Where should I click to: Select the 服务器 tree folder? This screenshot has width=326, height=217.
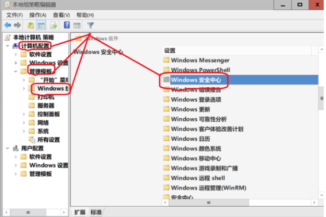(x=46, y=106)
